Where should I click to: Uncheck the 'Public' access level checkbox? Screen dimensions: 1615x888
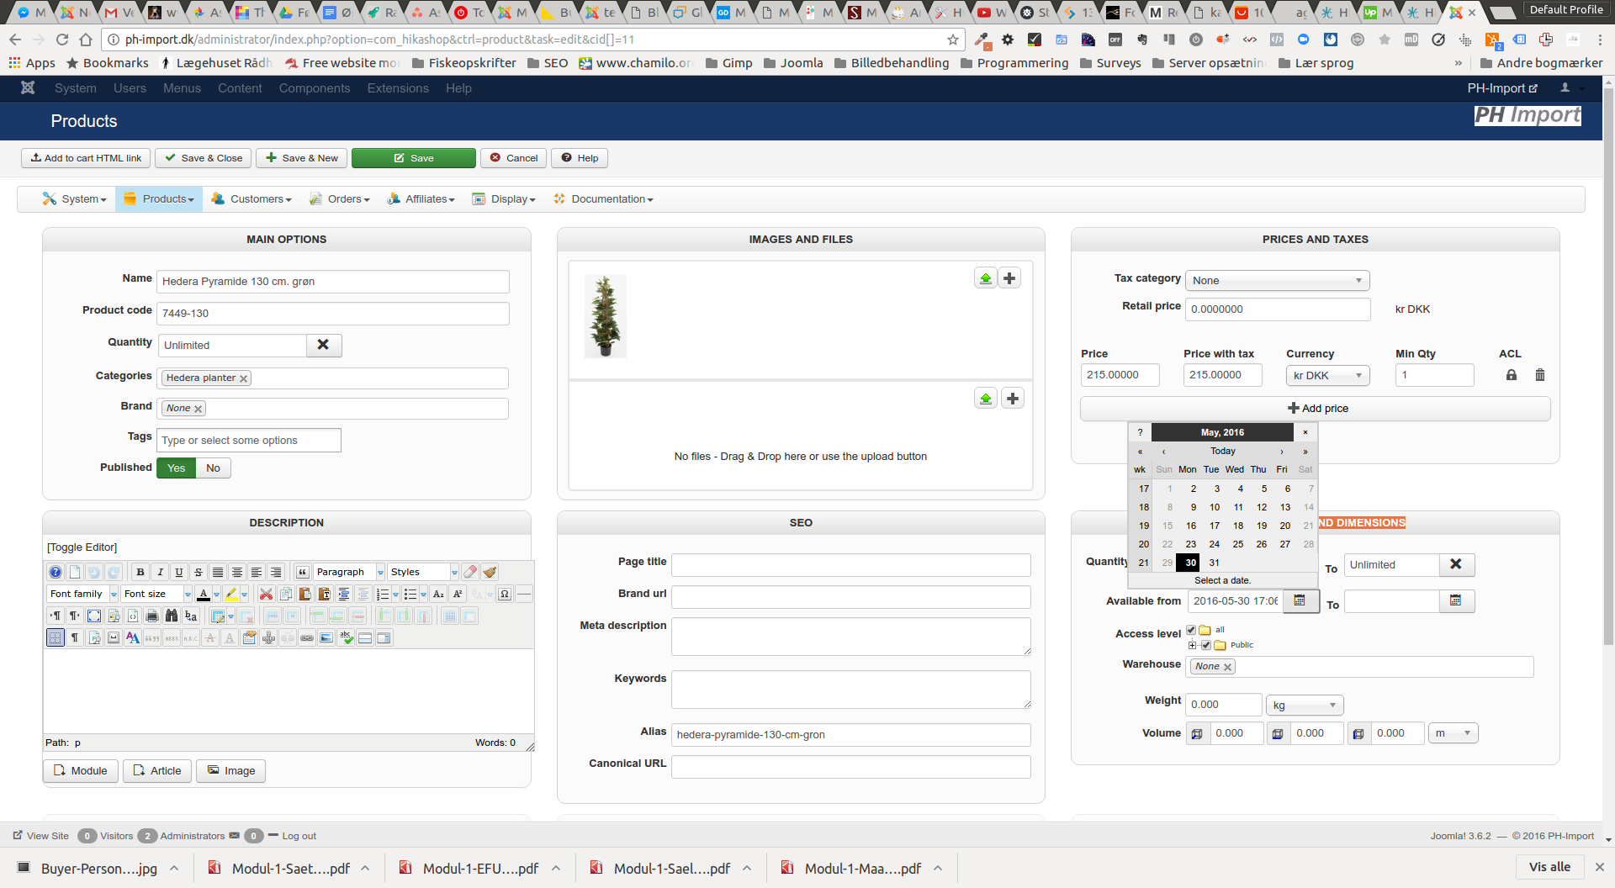point(1205,645)
